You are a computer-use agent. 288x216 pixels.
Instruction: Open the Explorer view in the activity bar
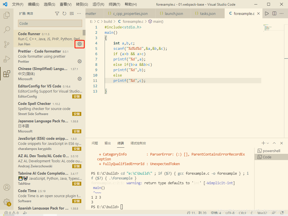tap(7, 15)
